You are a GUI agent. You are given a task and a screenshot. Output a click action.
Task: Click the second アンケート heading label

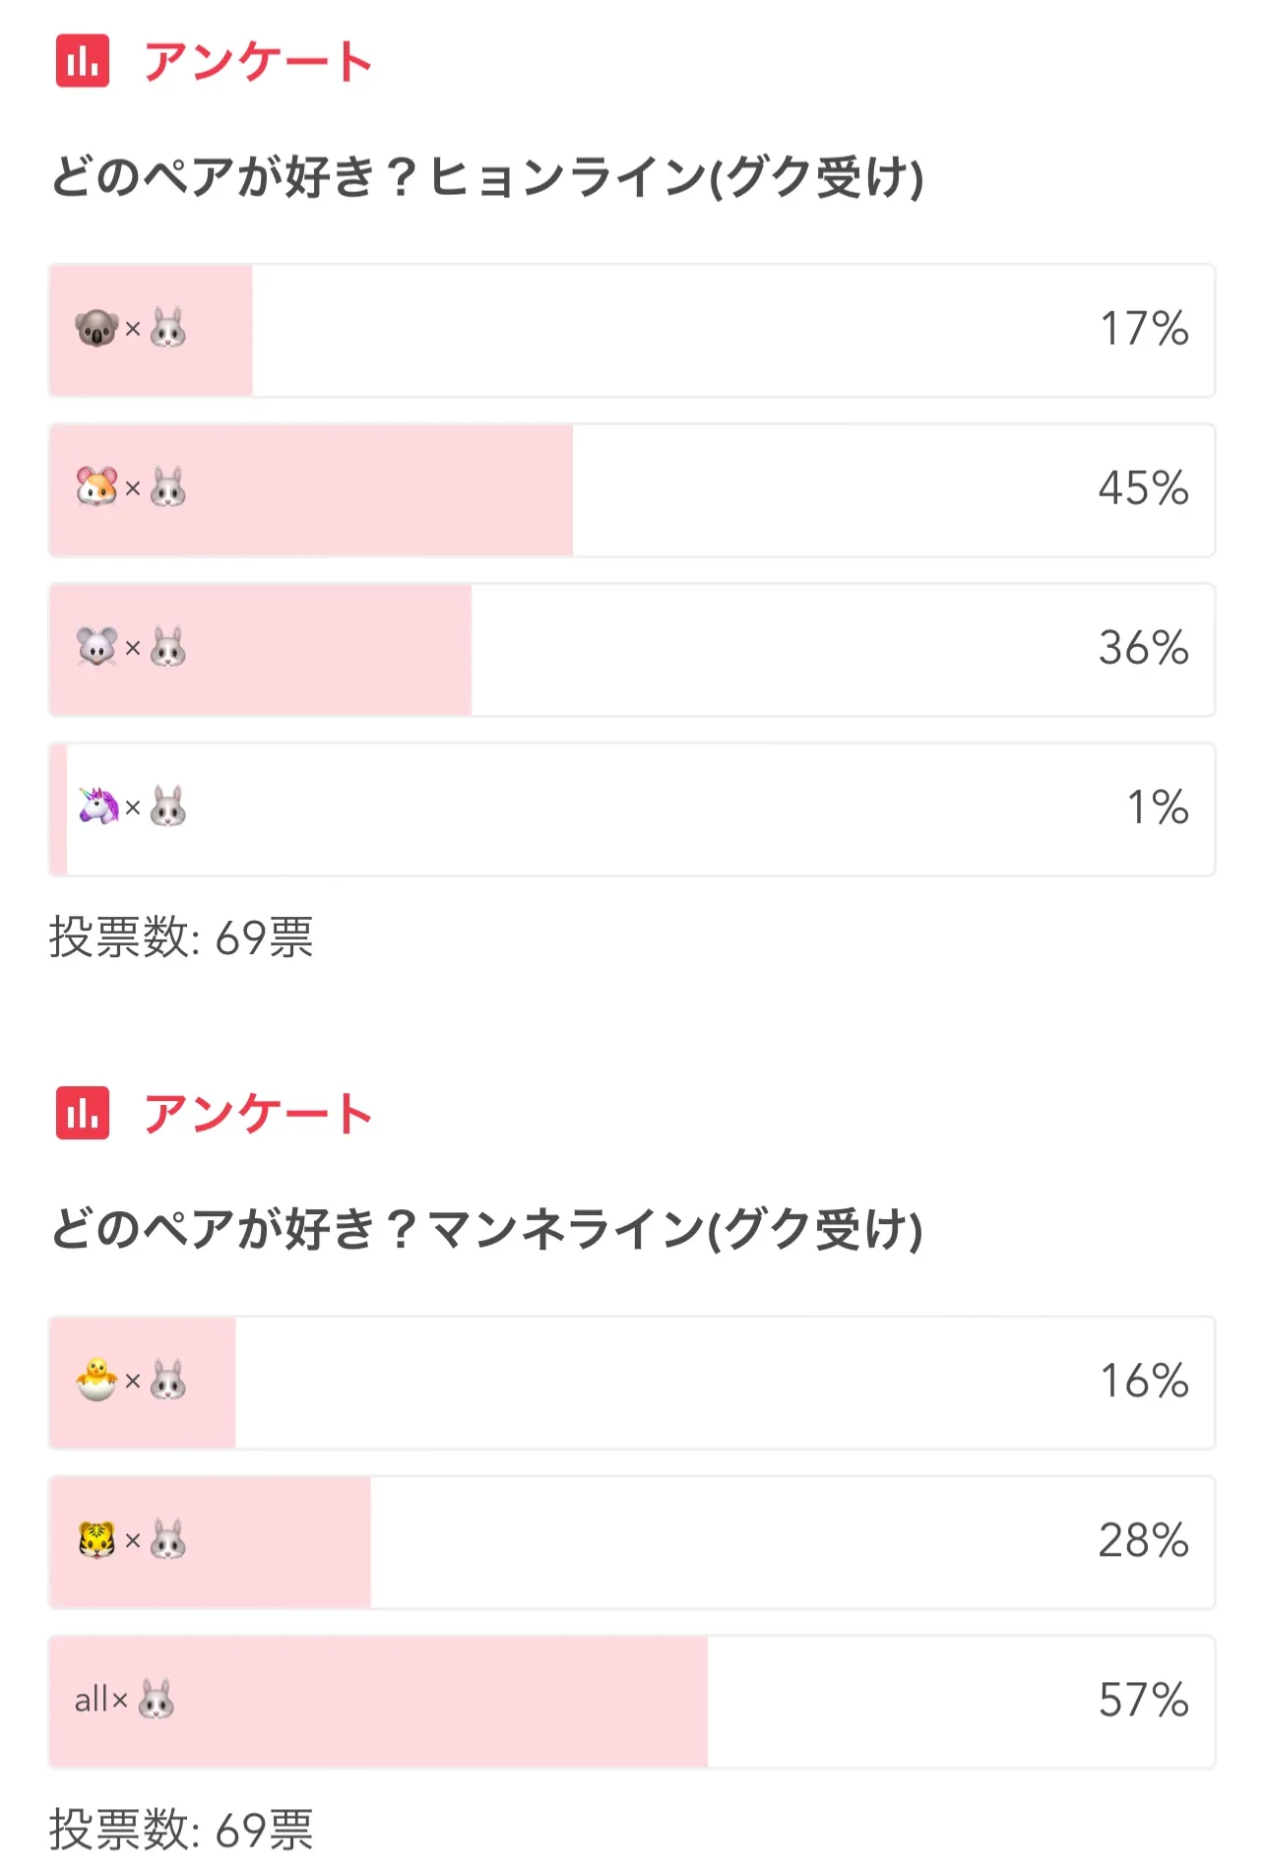click(258, 1114)
